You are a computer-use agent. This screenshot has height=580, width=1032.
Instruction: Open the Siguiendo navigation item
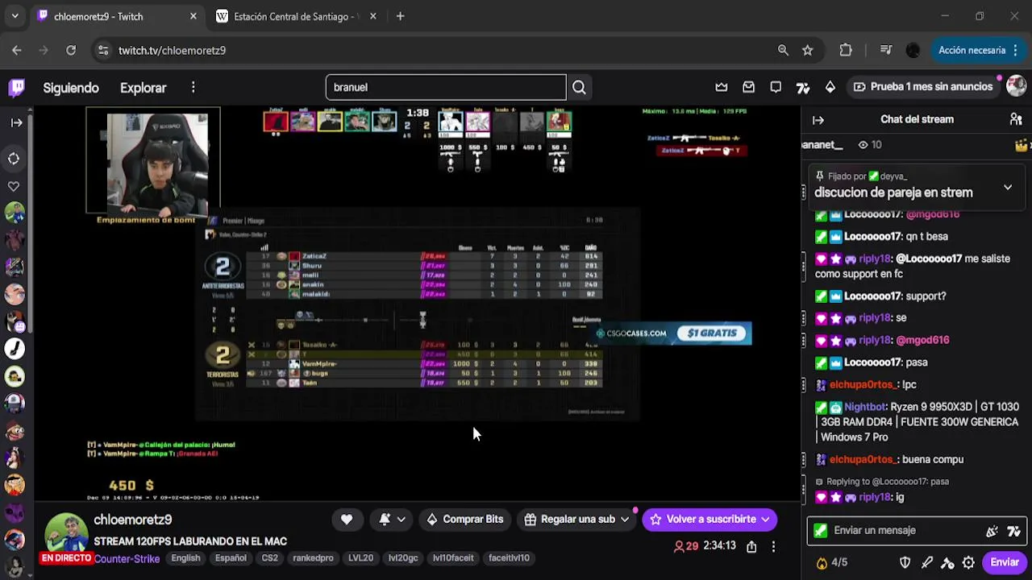(x=71, y=88)
